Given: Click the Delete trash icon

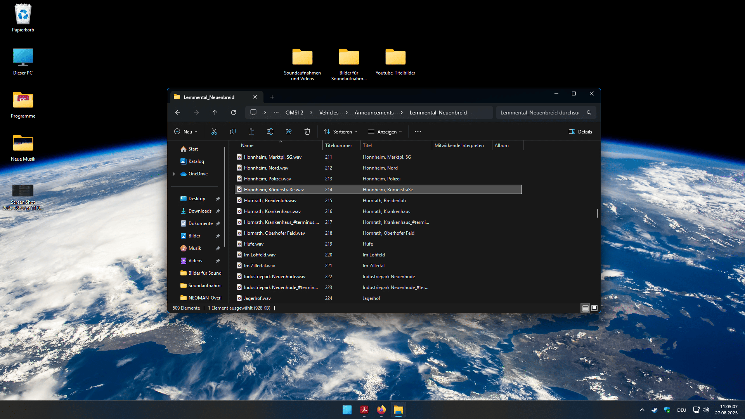Looking at the screenshot, I should pos(307,132).
